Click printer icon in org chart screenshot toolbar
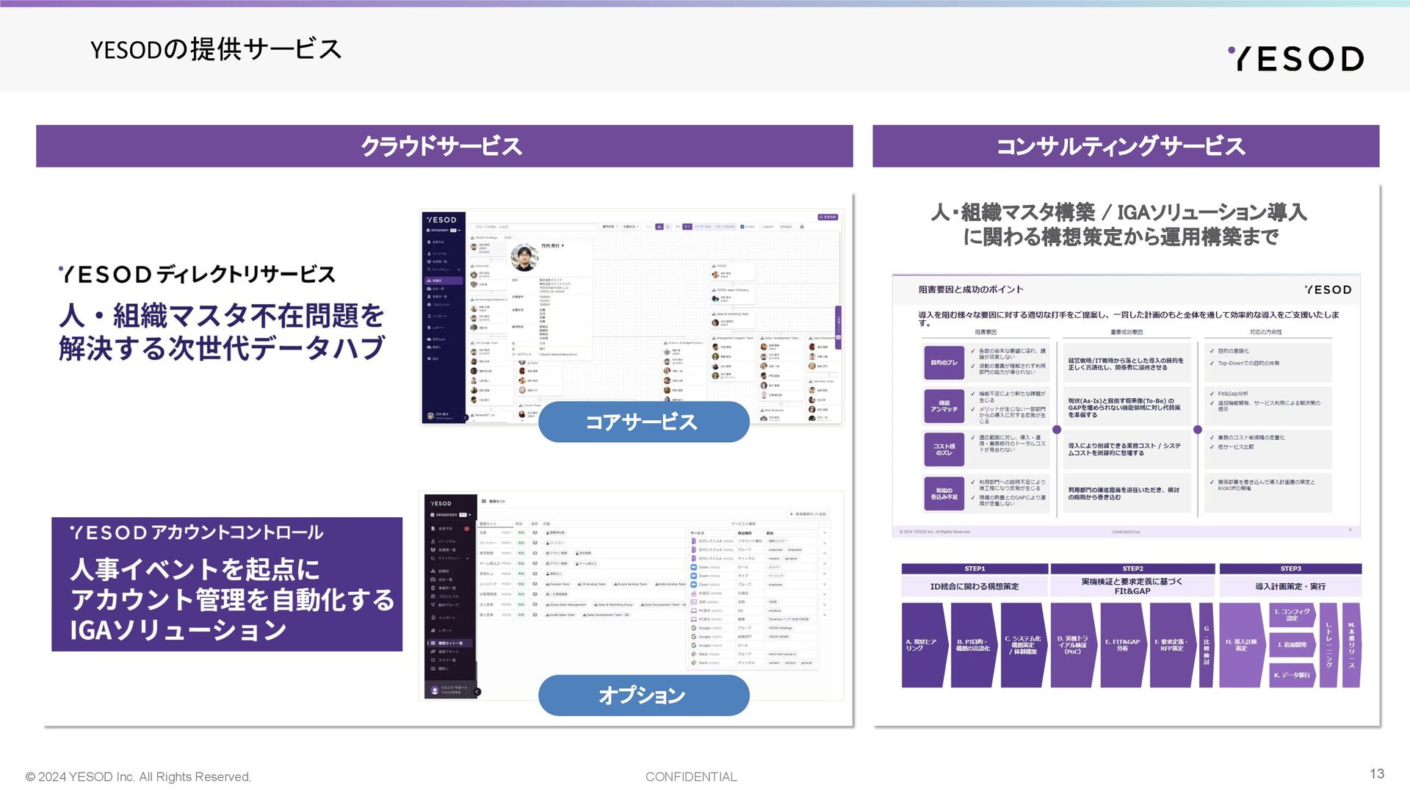The width and height of the screenshot is (1410, 794). (x=802, y=227)
